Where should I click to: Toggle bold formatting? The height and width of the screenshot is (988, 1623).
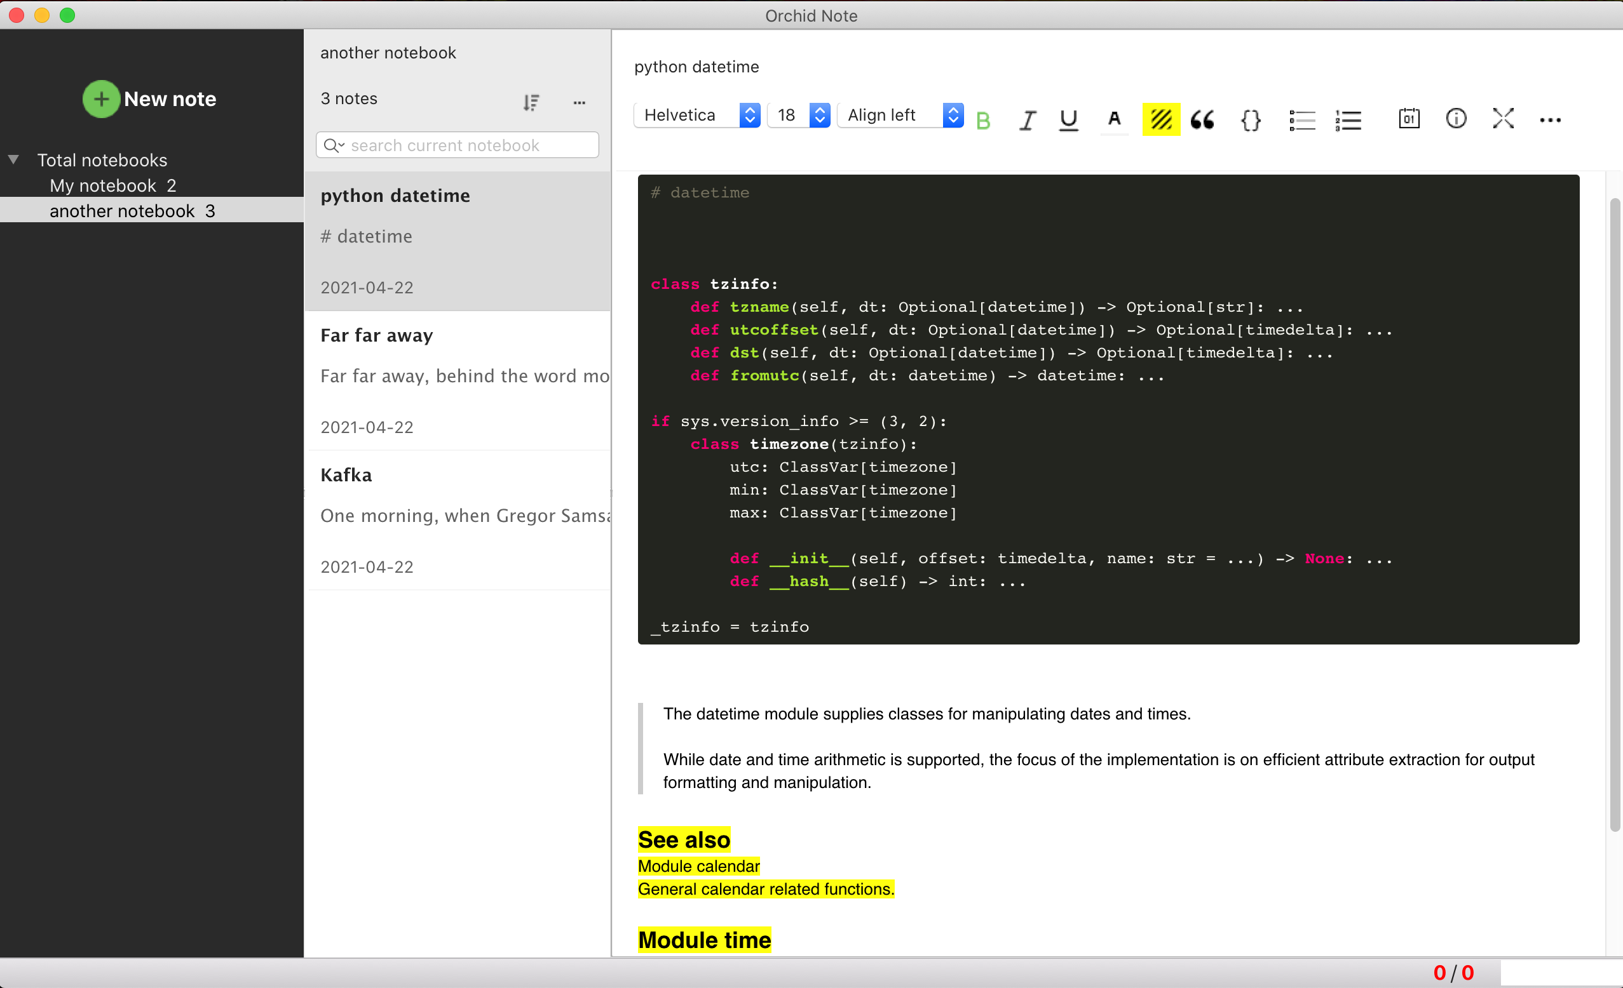click(x=982, y=121)
